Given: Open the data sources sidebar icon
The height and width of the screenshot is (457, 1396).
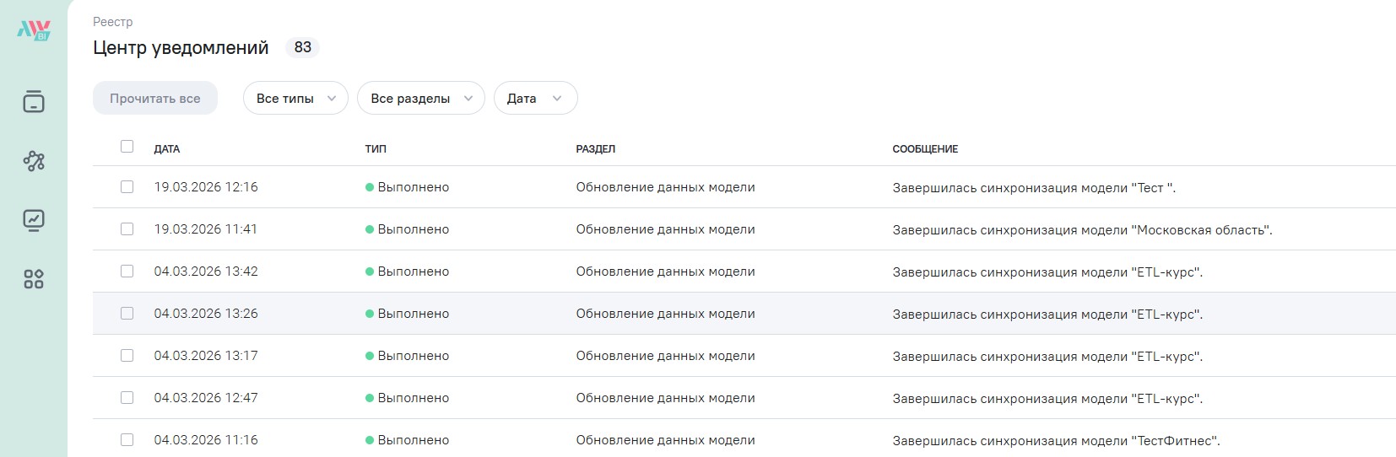Looking at the screenshot, I should point(34,102).
